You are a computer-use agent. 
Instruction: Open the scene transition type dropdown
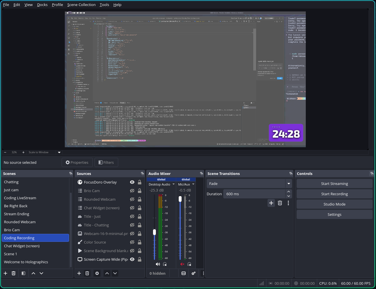[x=289, y=184]
